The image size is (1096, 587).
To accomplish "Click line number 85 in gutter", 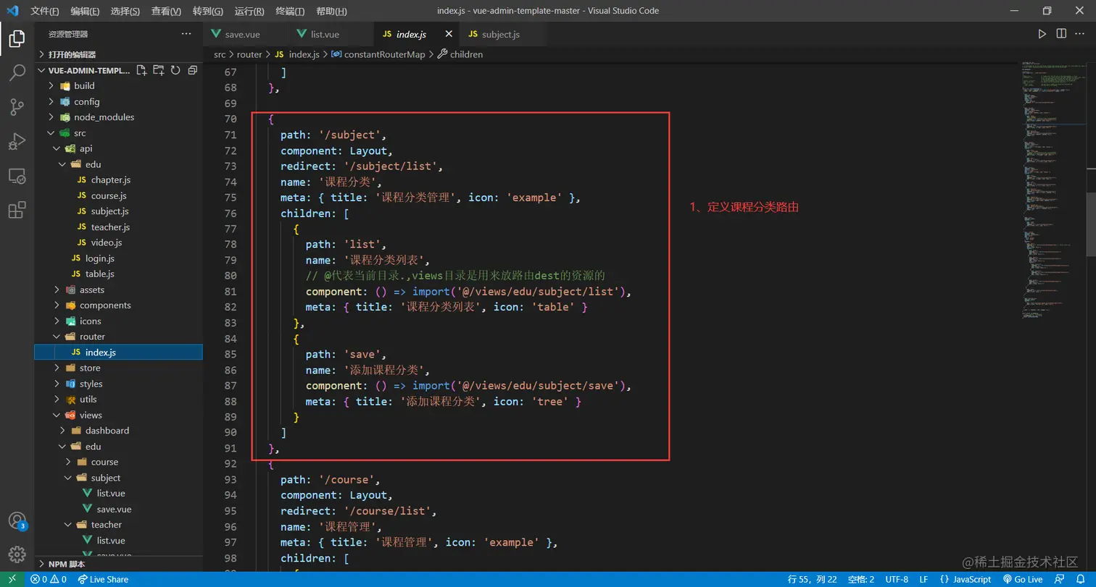I will point(231,355).
